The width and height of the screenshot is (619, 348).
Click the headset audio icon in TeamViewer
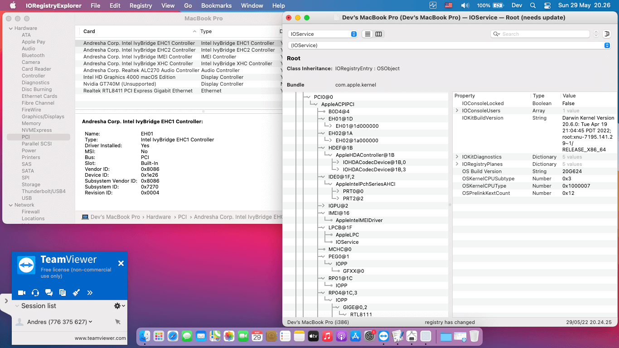35,293
